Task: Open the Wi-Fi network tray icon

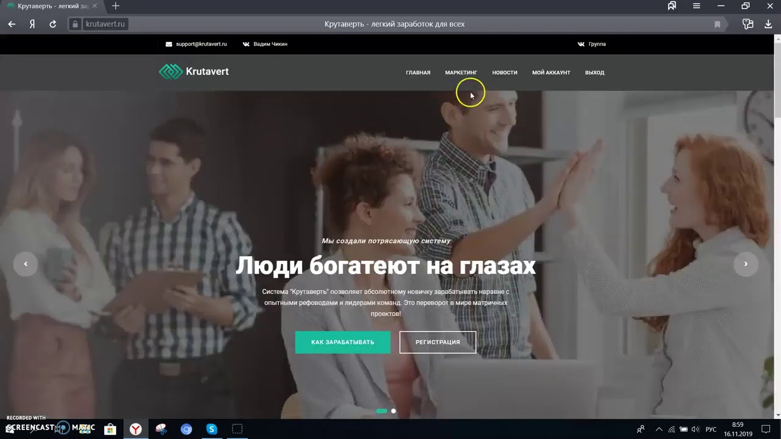Action: click(672, 429)
